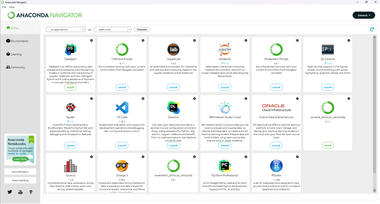Click the RStudio R logo
Screen dimensions: 380x204
click(276, 166)
